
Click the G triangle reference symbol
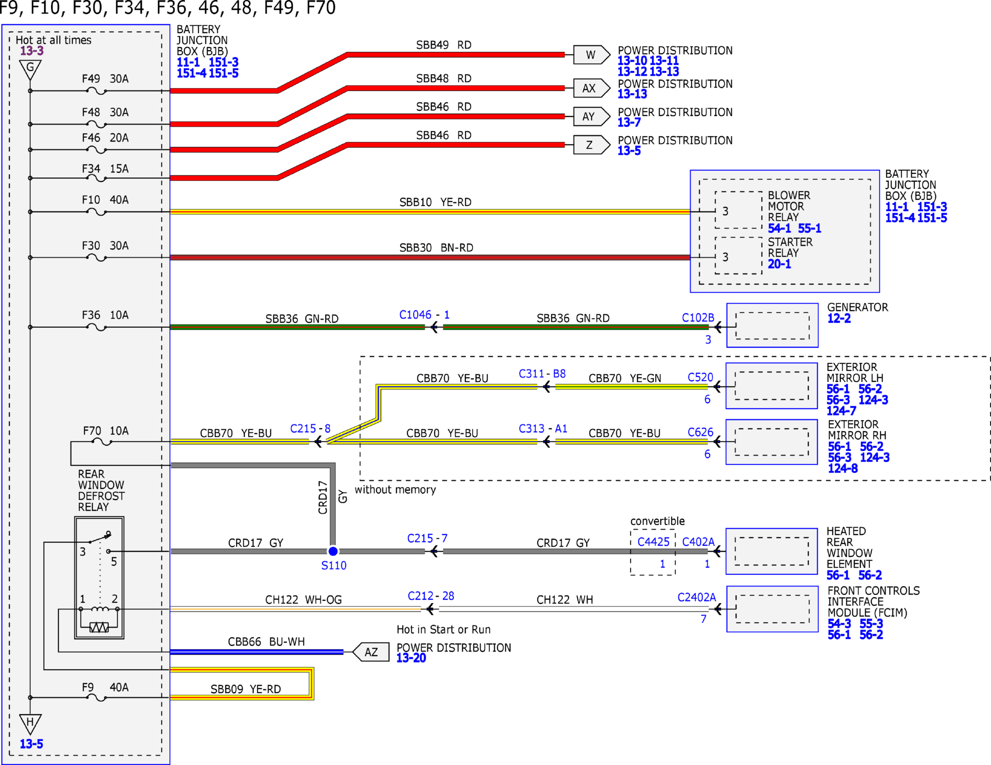click(x=30, y=69)
